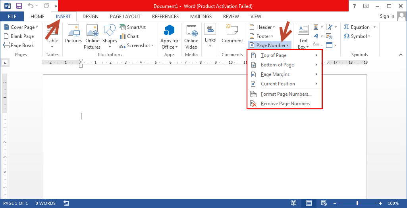
Task: Choose Bottom of Page in the menu
Action: coord(284,65)
